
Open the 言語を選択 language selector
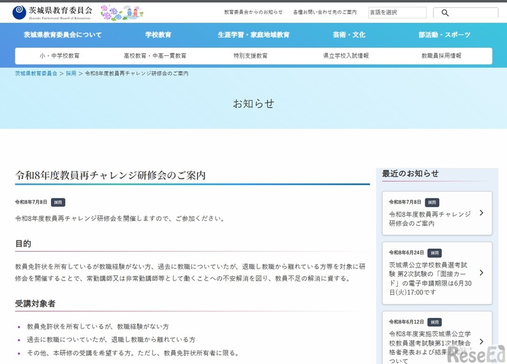397,13
